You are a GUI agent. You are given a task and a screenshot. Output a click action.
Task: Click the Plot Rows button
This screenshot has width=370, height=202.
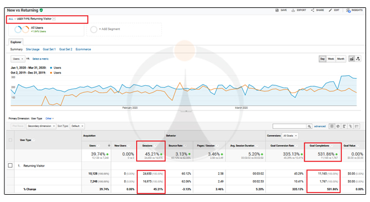pyautogui.click(x=18, y=126)
